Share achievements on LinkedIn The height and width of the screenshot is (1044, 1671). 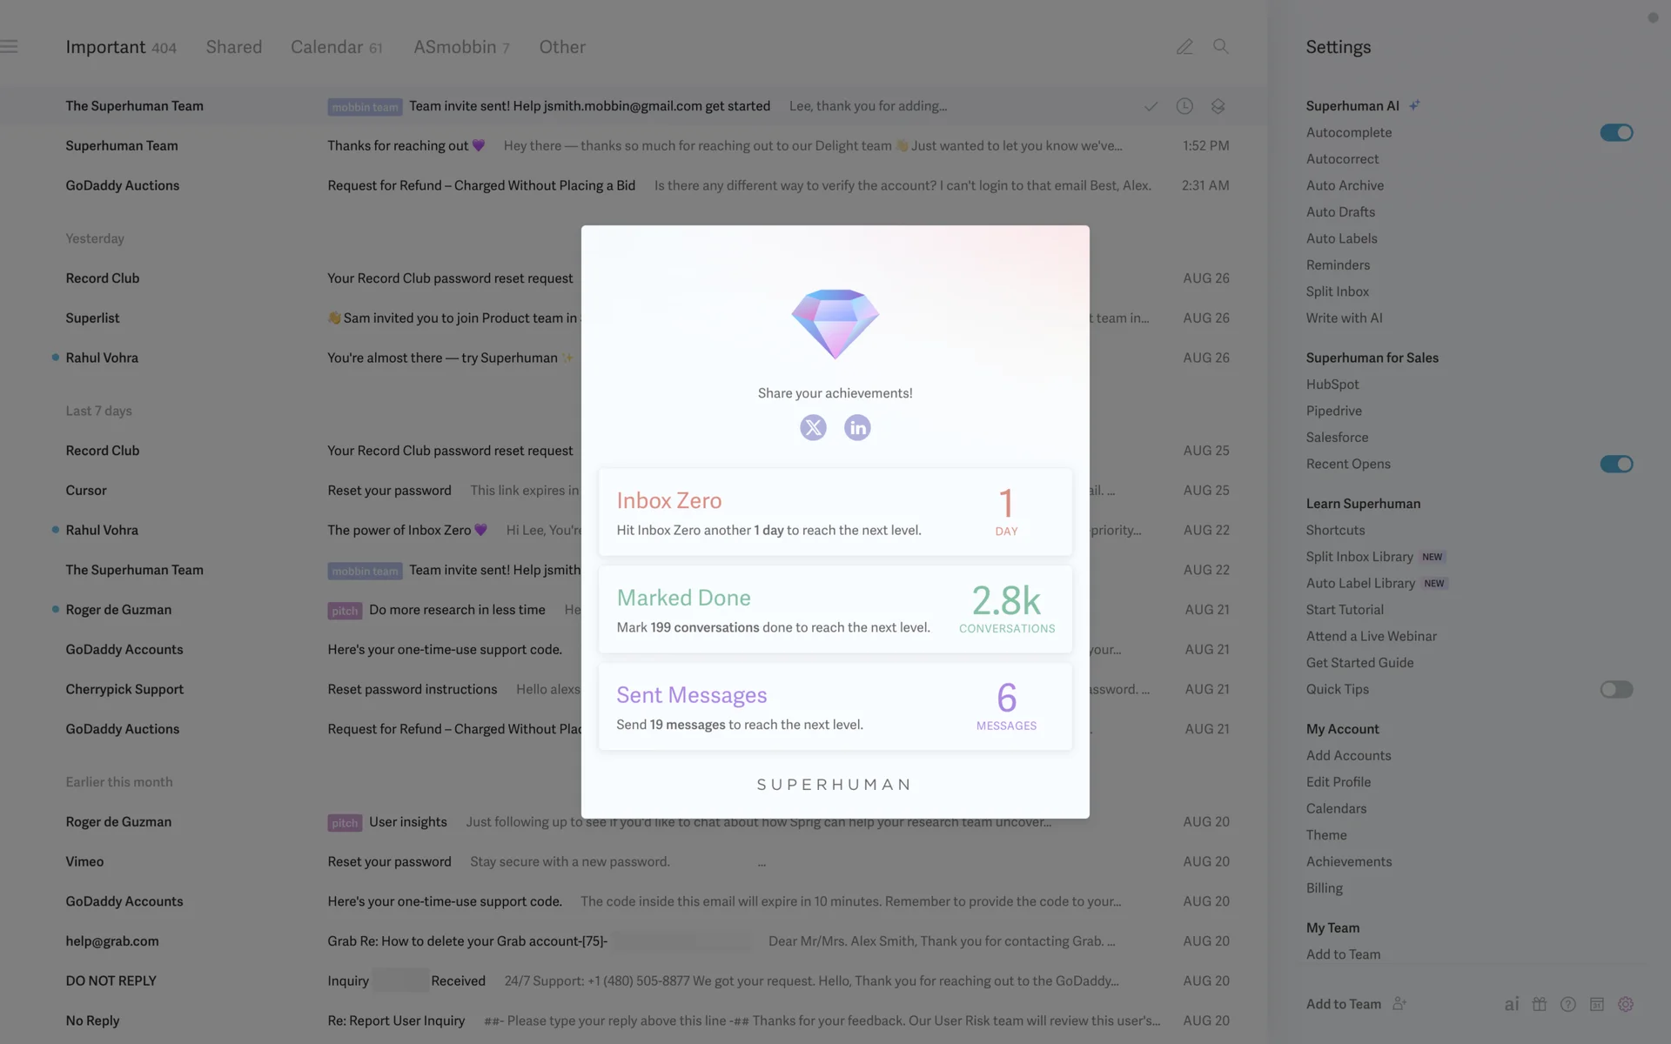(857, 427)
